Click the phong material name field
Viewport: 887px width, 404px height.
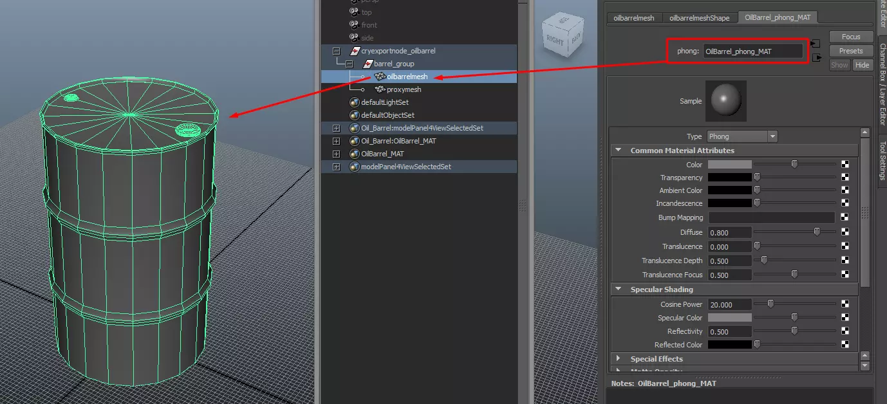pos(753,51)
